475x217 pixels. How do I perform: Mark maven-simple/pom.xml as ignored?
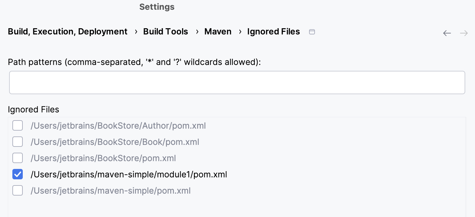click(x=17, y=190)
